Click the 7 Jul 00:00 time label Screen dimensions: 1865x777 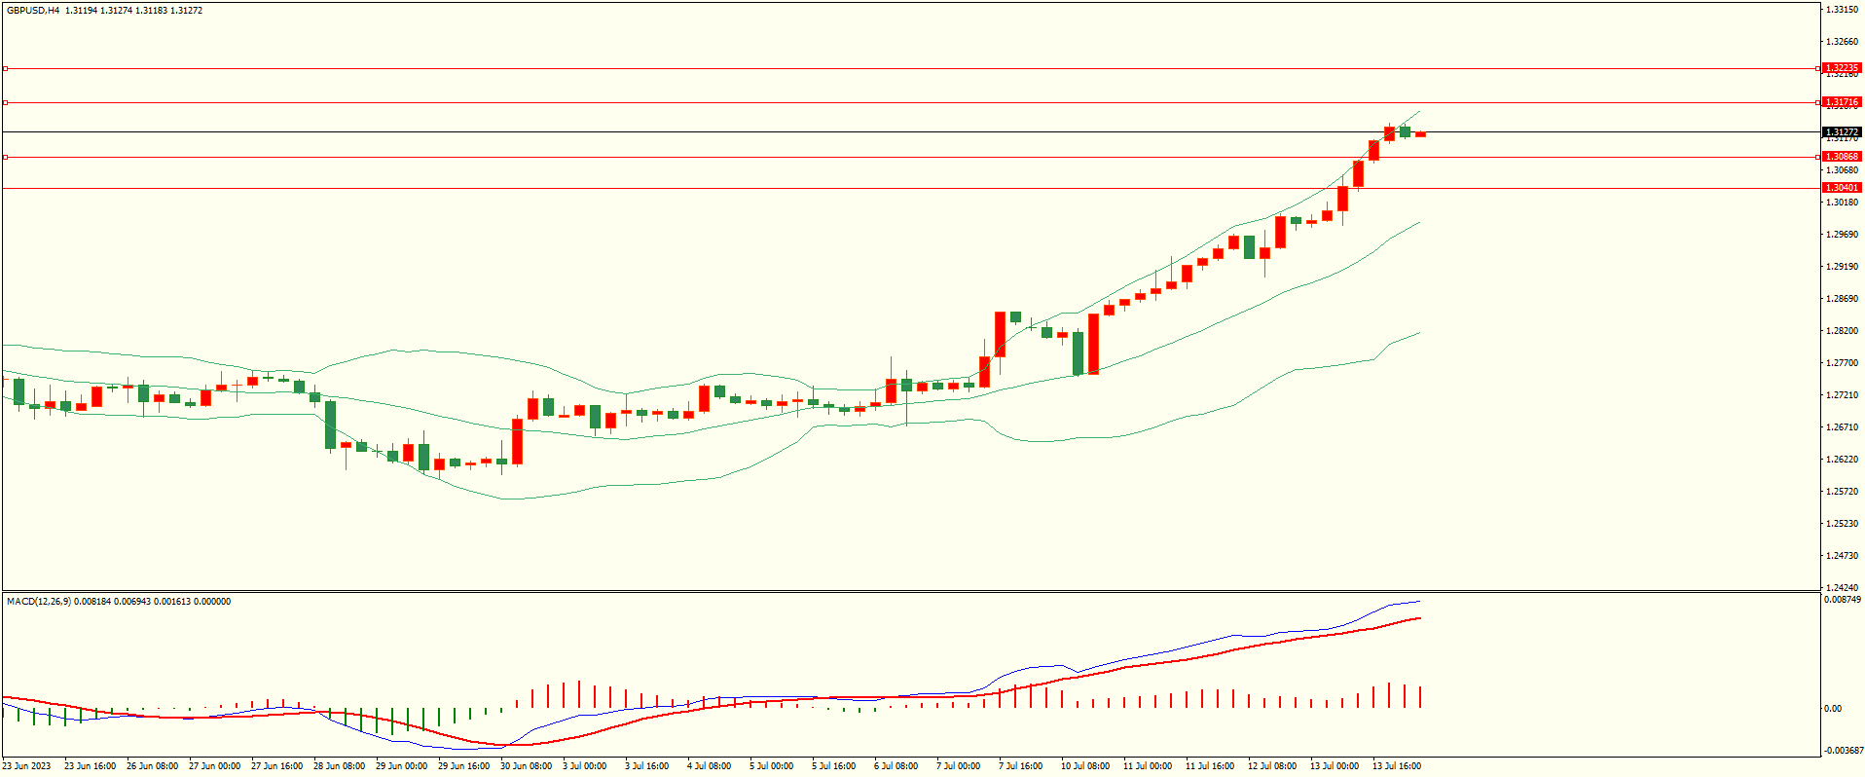pos(958,766)
